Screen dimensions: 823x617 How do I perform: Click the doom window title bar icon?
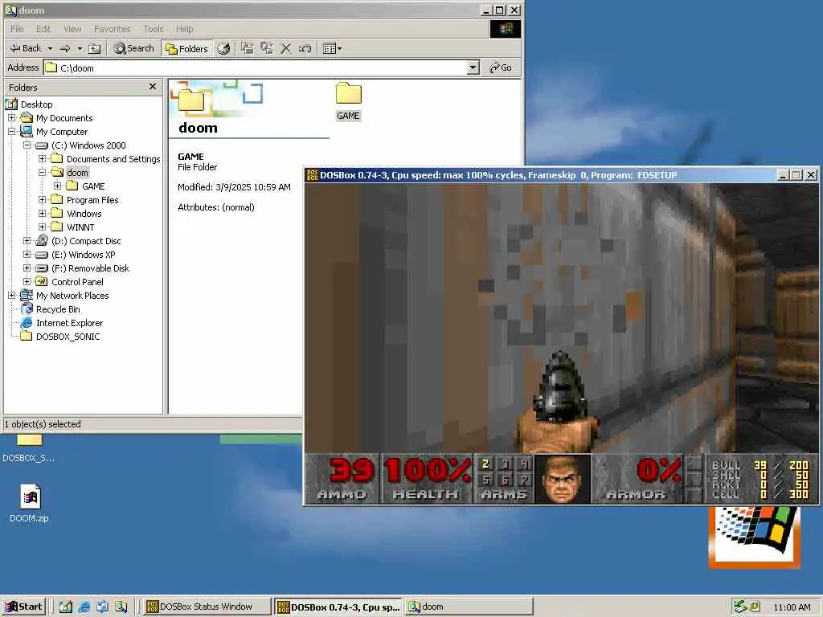(10, 10)
